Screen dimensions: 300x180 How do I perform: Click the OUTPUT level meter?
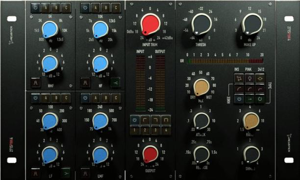[x=160, y=84]
